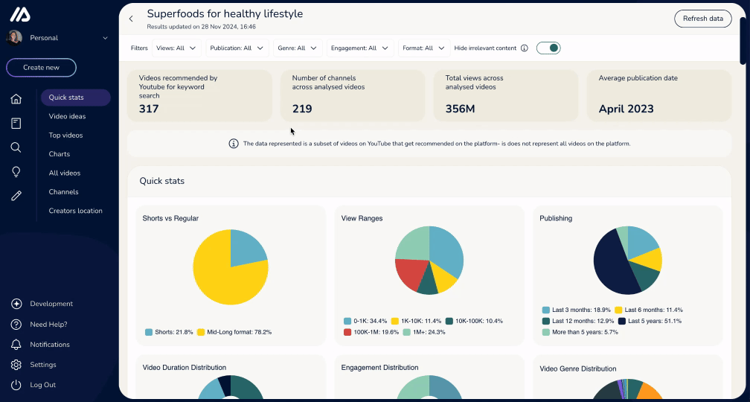750x402 pixels.
Task: Open the pencil edit icon in the sidebar
Action: [x=16, y=195]
